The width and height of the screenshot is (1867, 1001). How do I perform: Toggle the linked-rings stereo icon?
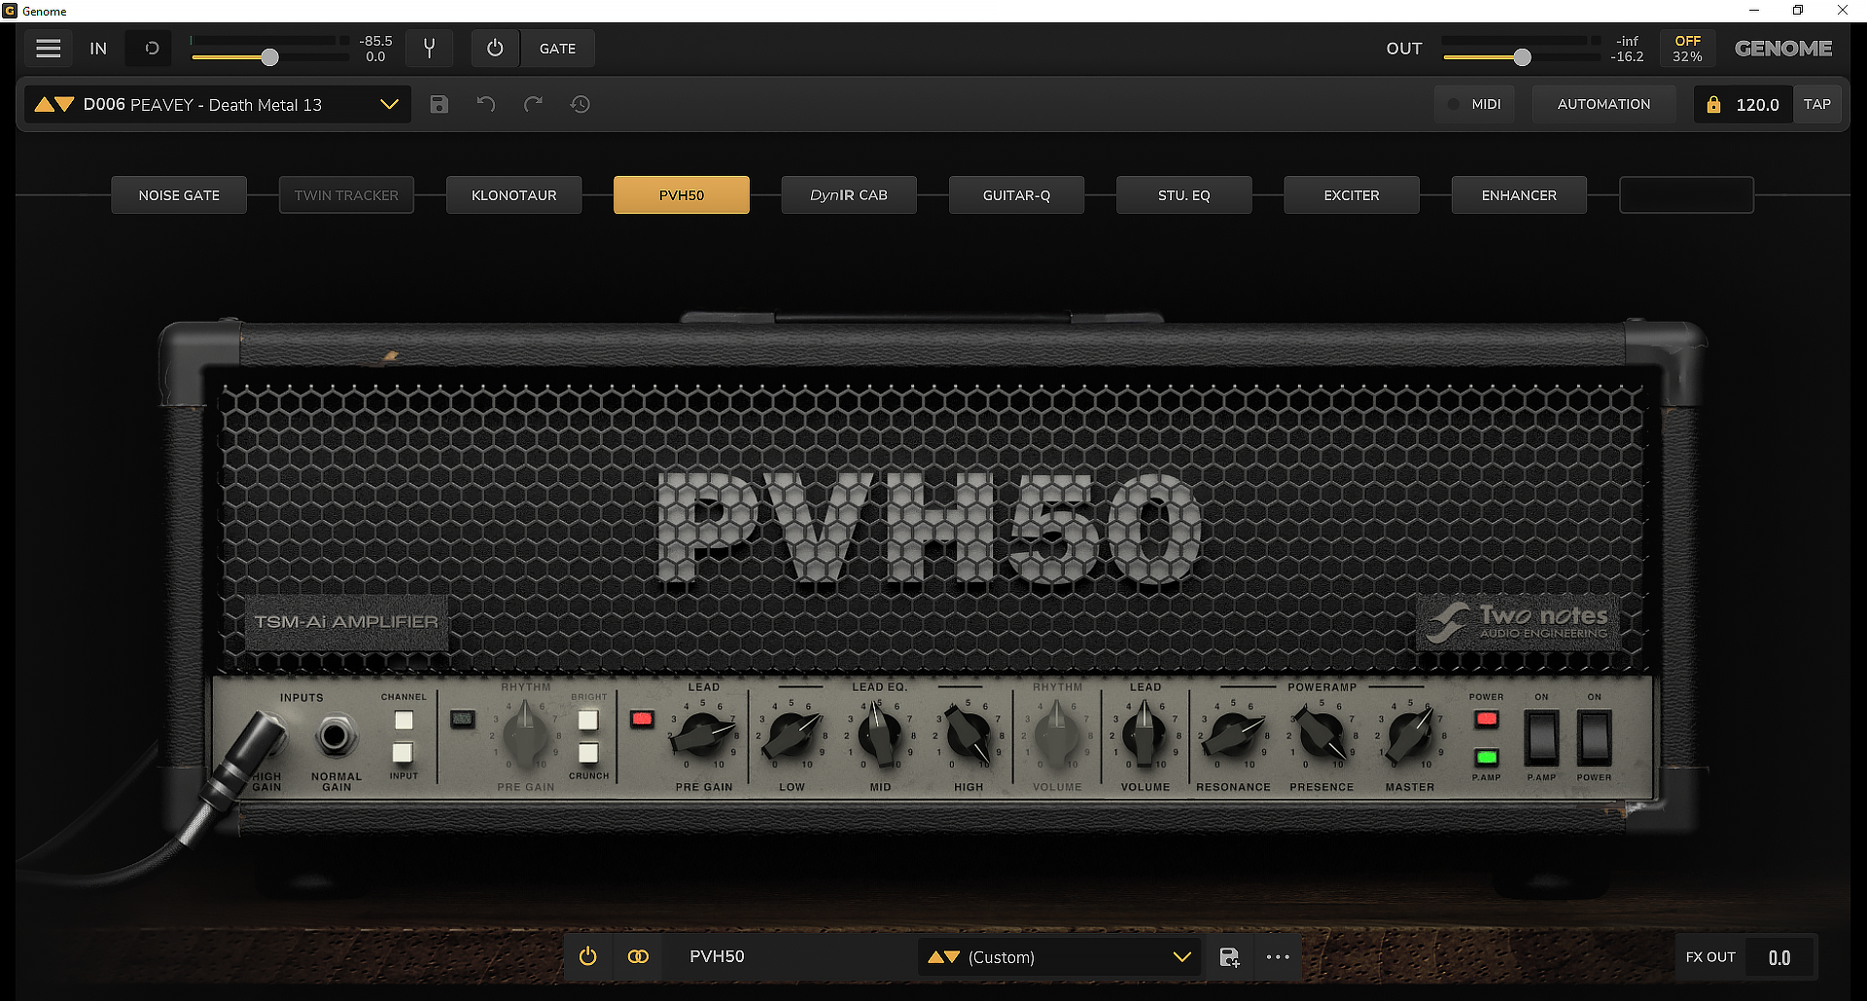638,957
